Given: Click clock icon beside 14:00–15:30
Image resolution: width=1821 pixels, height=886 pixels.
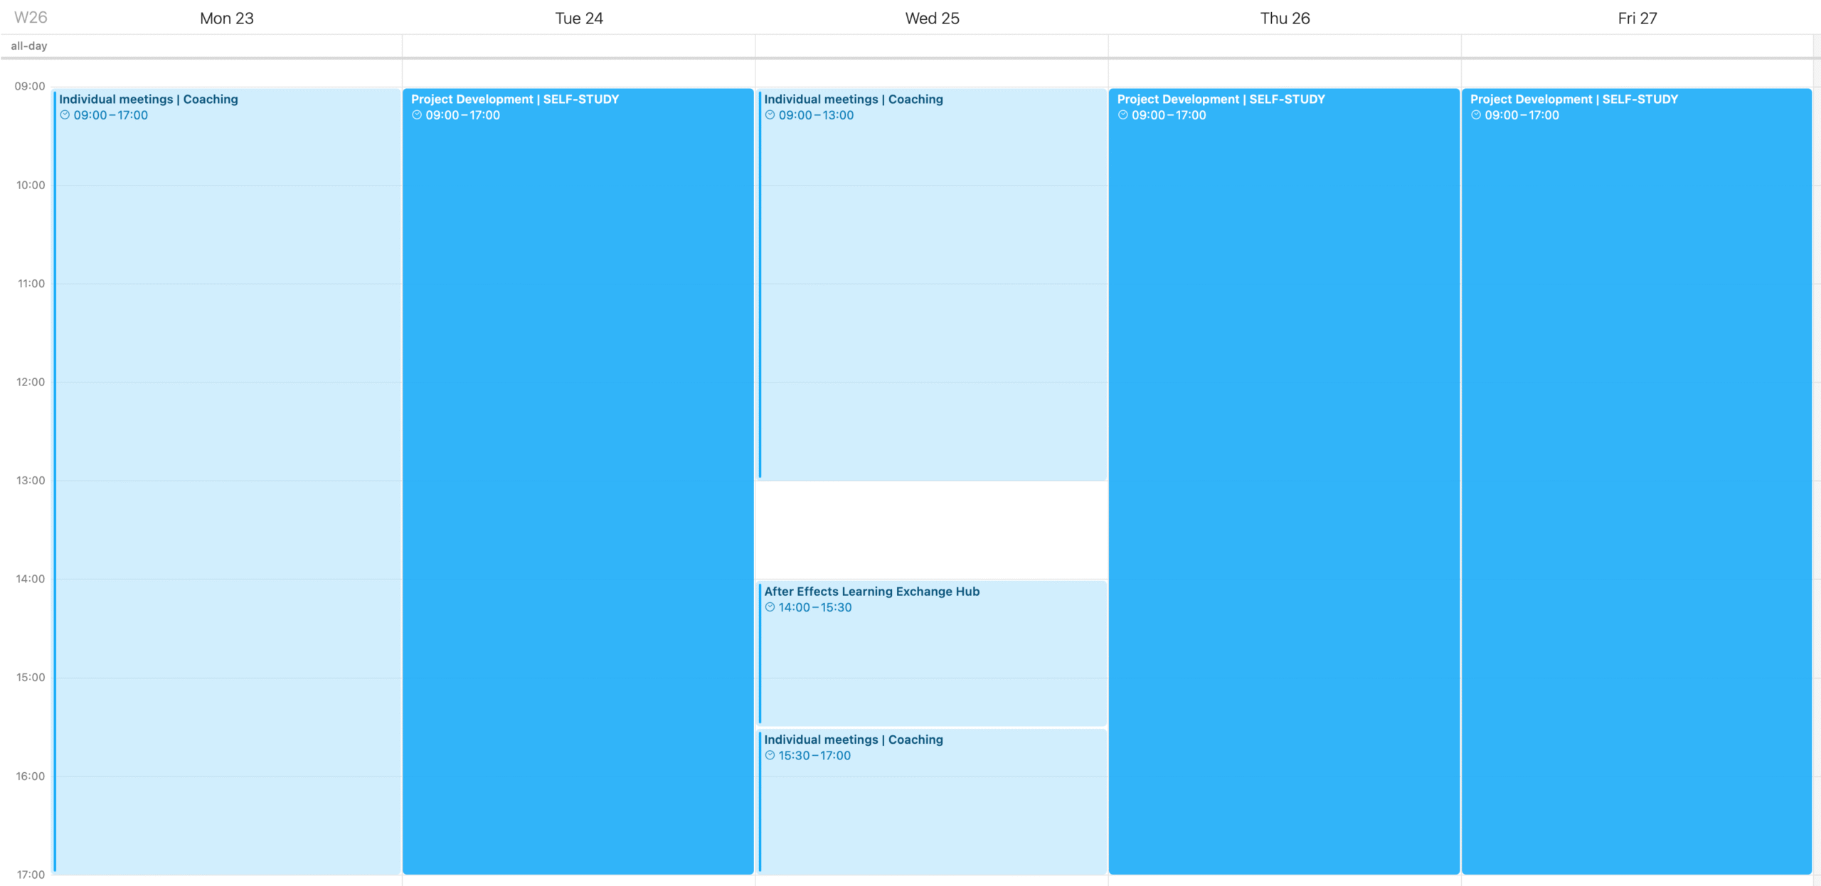Looking at the screenshot, I should click(x=770, y=607).
